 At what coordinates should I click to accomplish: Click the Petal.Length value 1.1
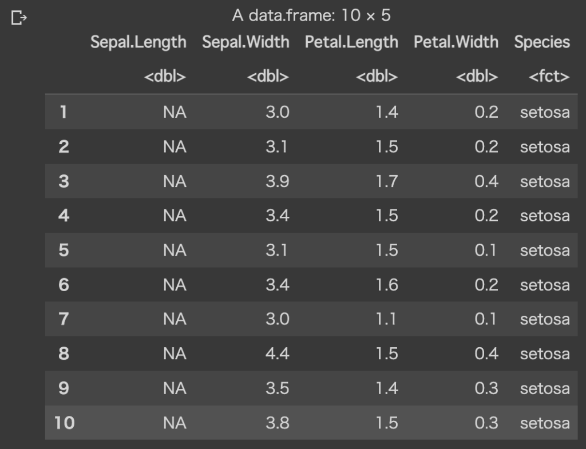pyautogui.click(x=387, y=319)
